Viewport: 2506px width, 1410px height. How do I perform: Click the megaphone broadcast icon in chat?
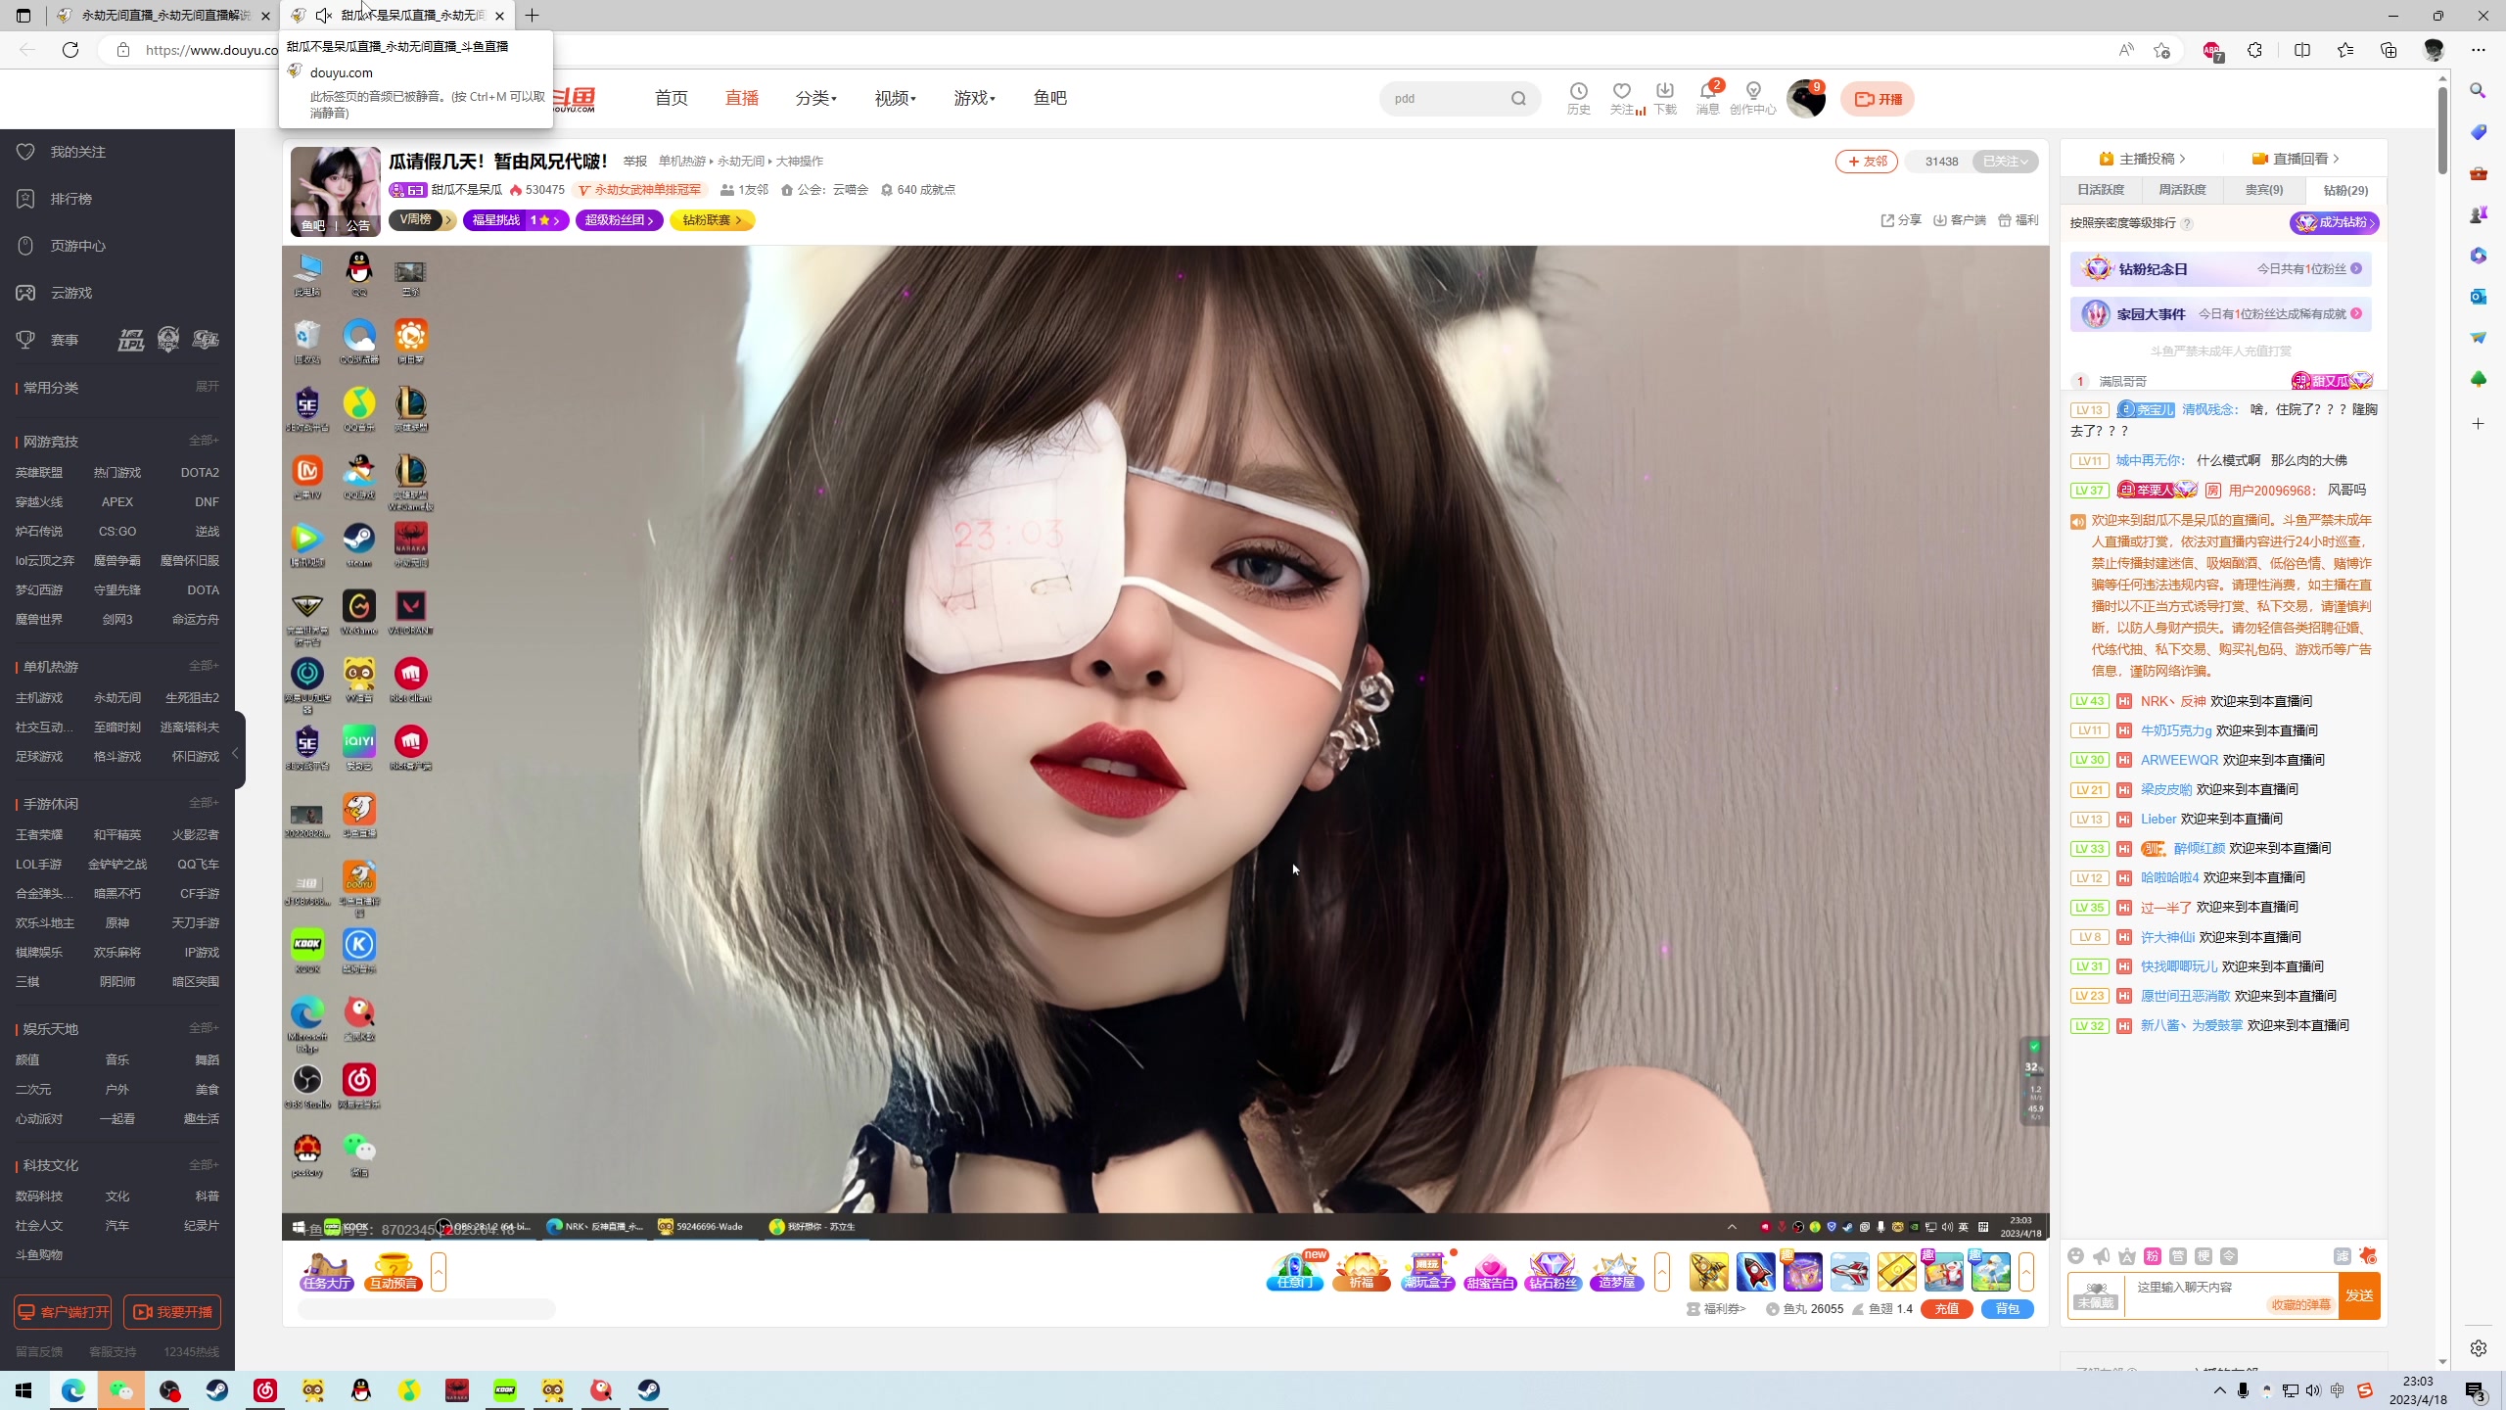2101,1256
